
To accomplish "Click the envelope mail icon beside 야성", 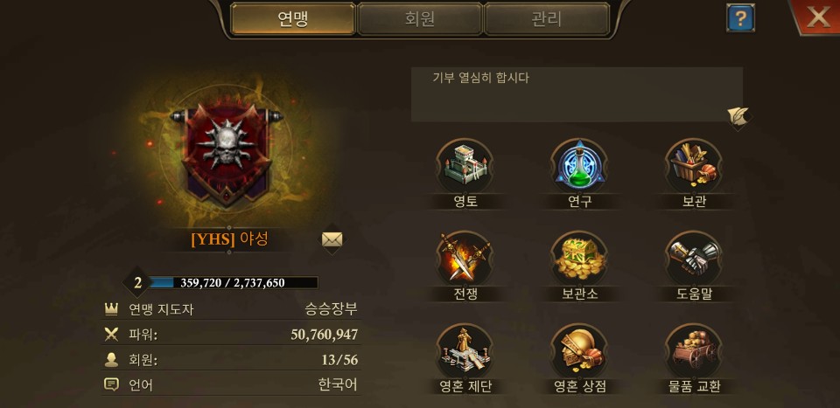I will tap(332, 239).
